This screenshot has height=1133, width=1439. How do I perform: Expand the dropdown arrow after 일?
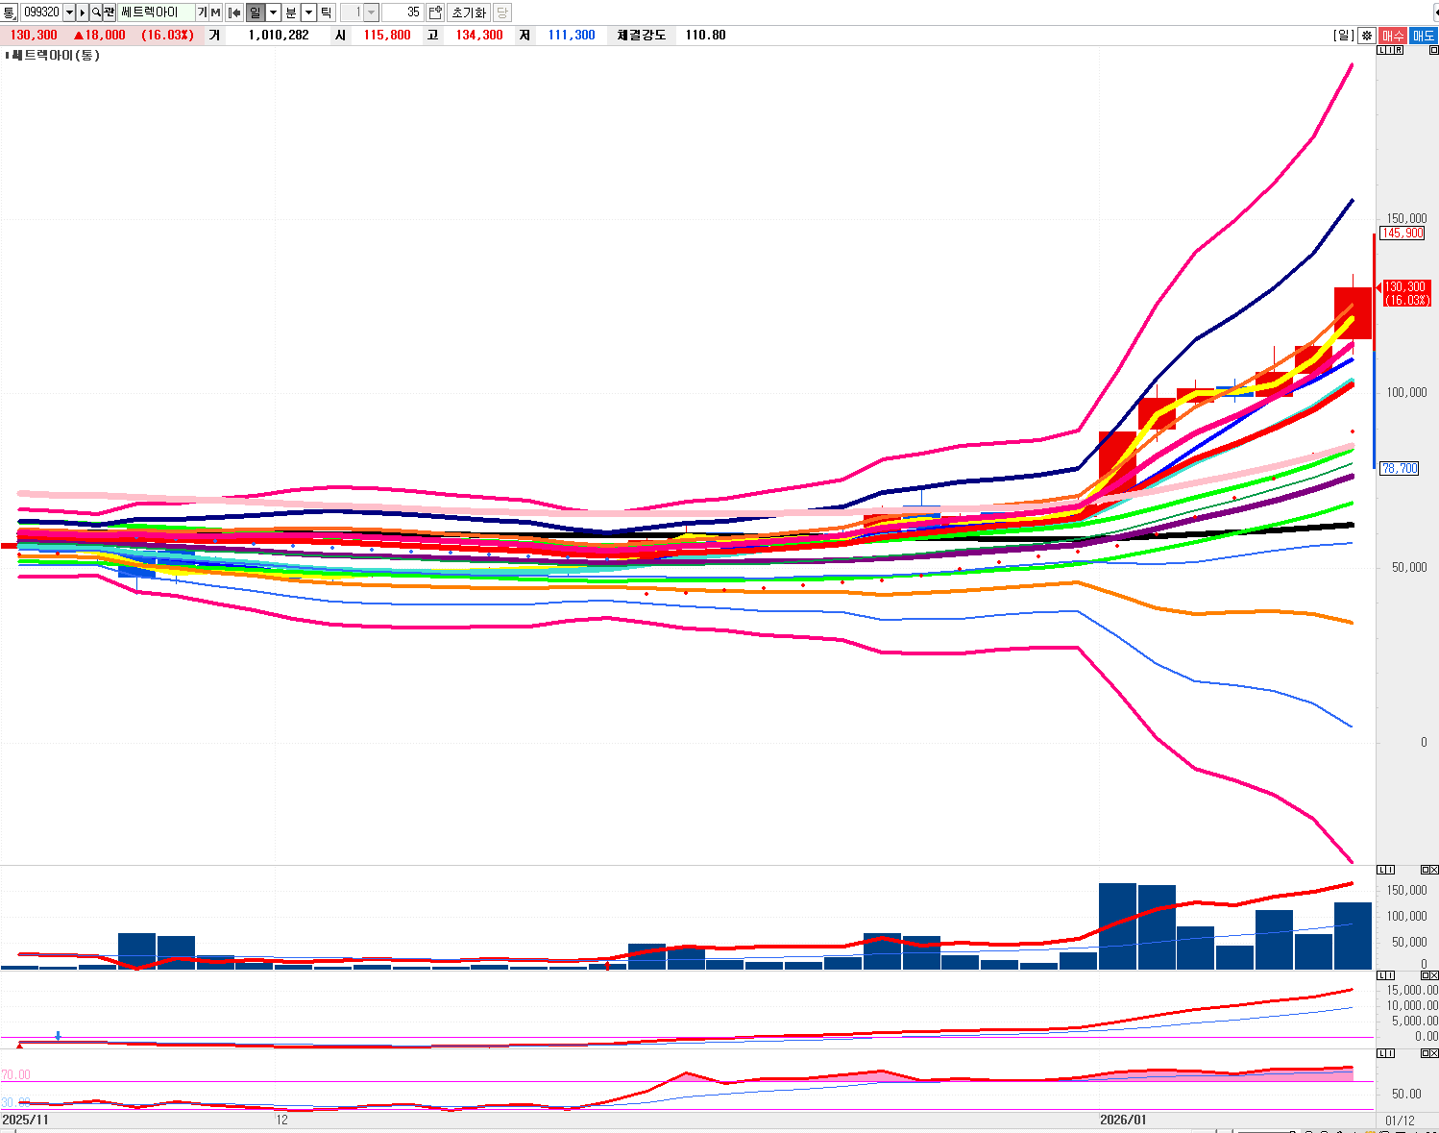point(274,12)
